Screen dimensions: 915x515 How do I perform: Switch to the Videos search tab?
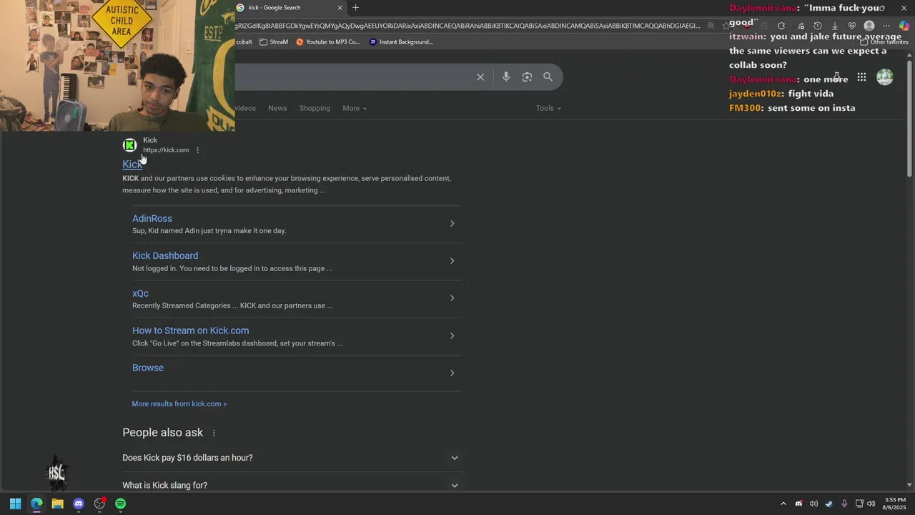click(245, 108)
